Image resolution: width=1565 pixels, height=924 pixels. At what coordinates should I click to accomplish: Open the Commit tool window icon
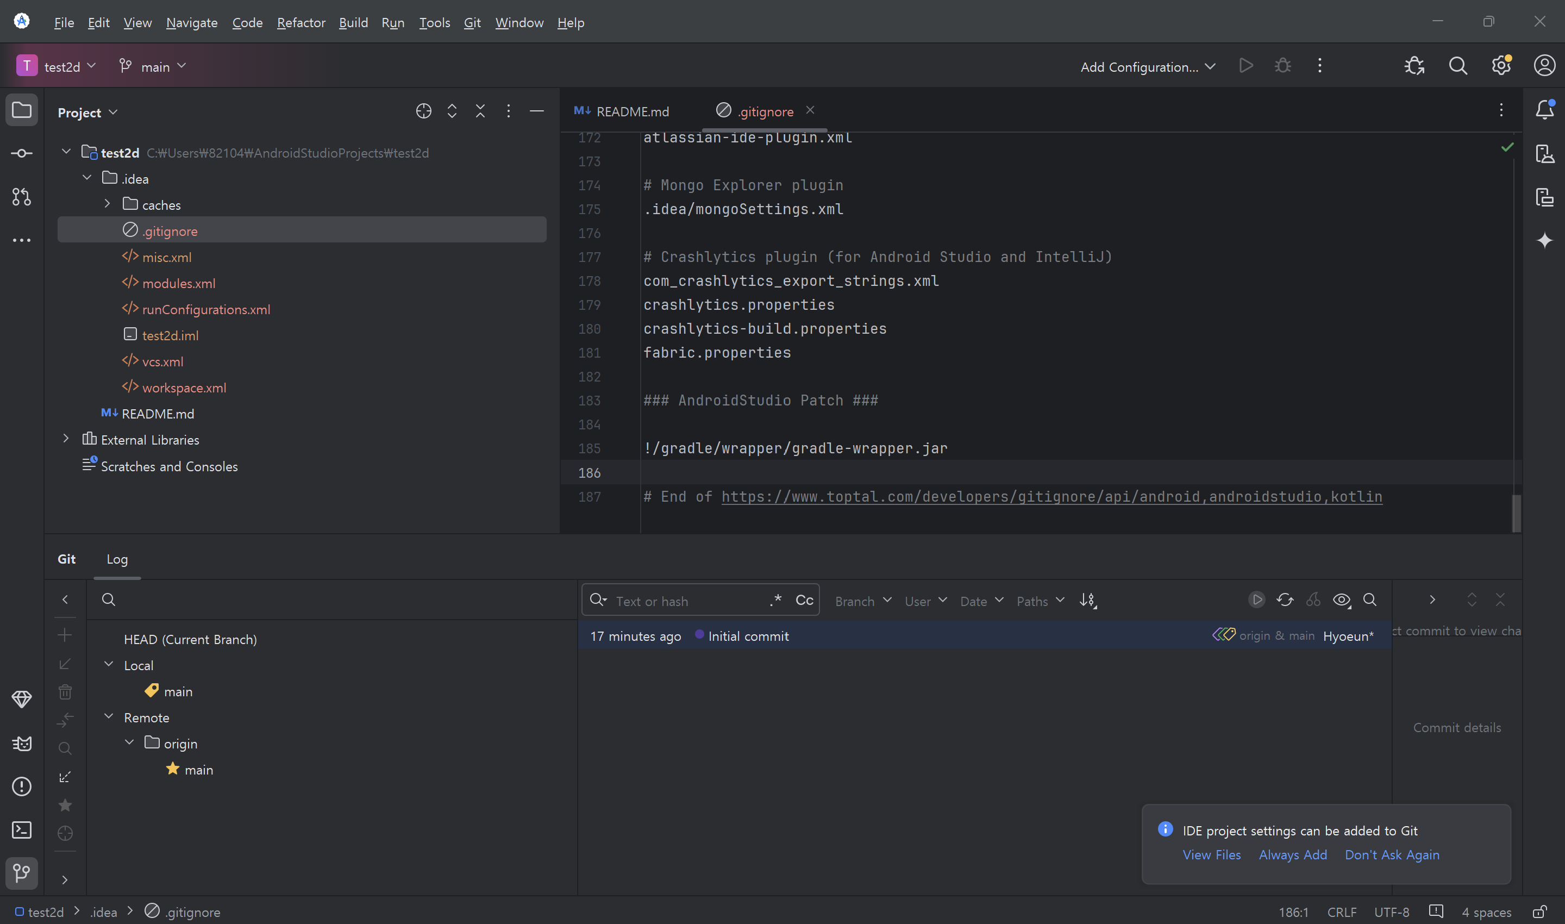click(21, 153)
